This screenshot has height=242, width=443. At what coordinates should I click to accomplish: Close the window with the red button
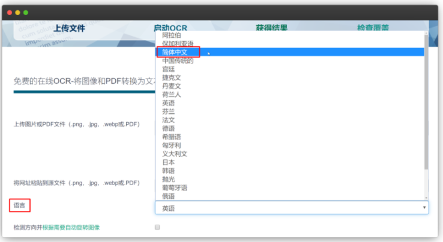click(10, 13)
